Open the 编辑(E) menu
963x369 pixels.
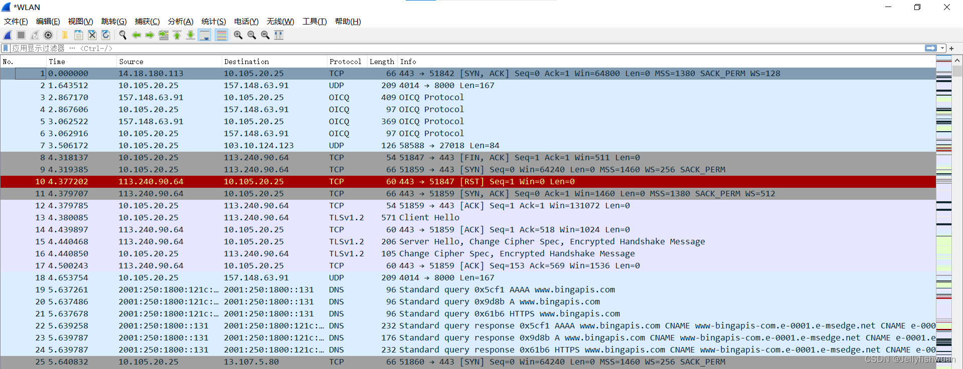click(48, 21)
